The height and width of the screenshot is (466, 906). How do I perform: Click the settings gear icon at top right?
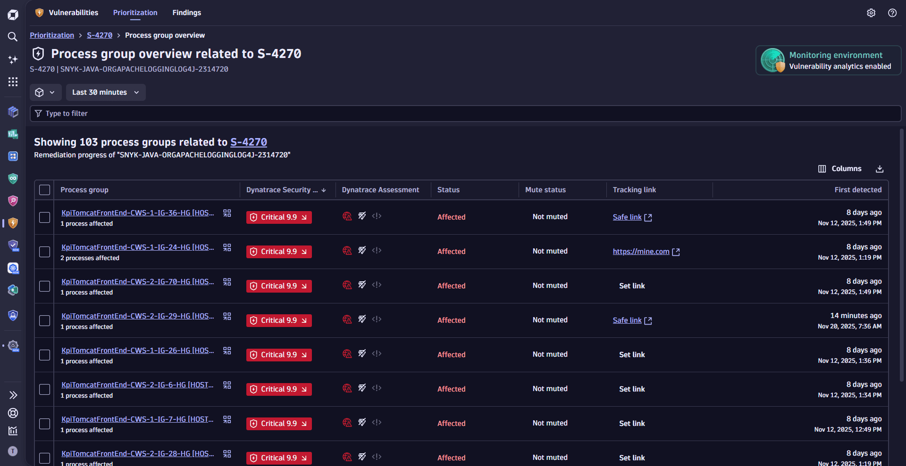(871, 13)
